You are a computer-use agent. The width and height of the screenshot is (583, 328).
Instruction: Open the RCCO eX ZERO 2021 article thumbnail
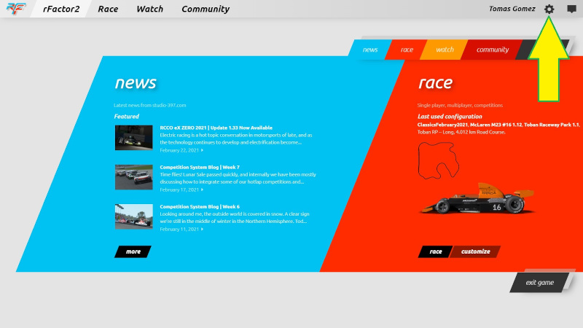pos(134,138)
